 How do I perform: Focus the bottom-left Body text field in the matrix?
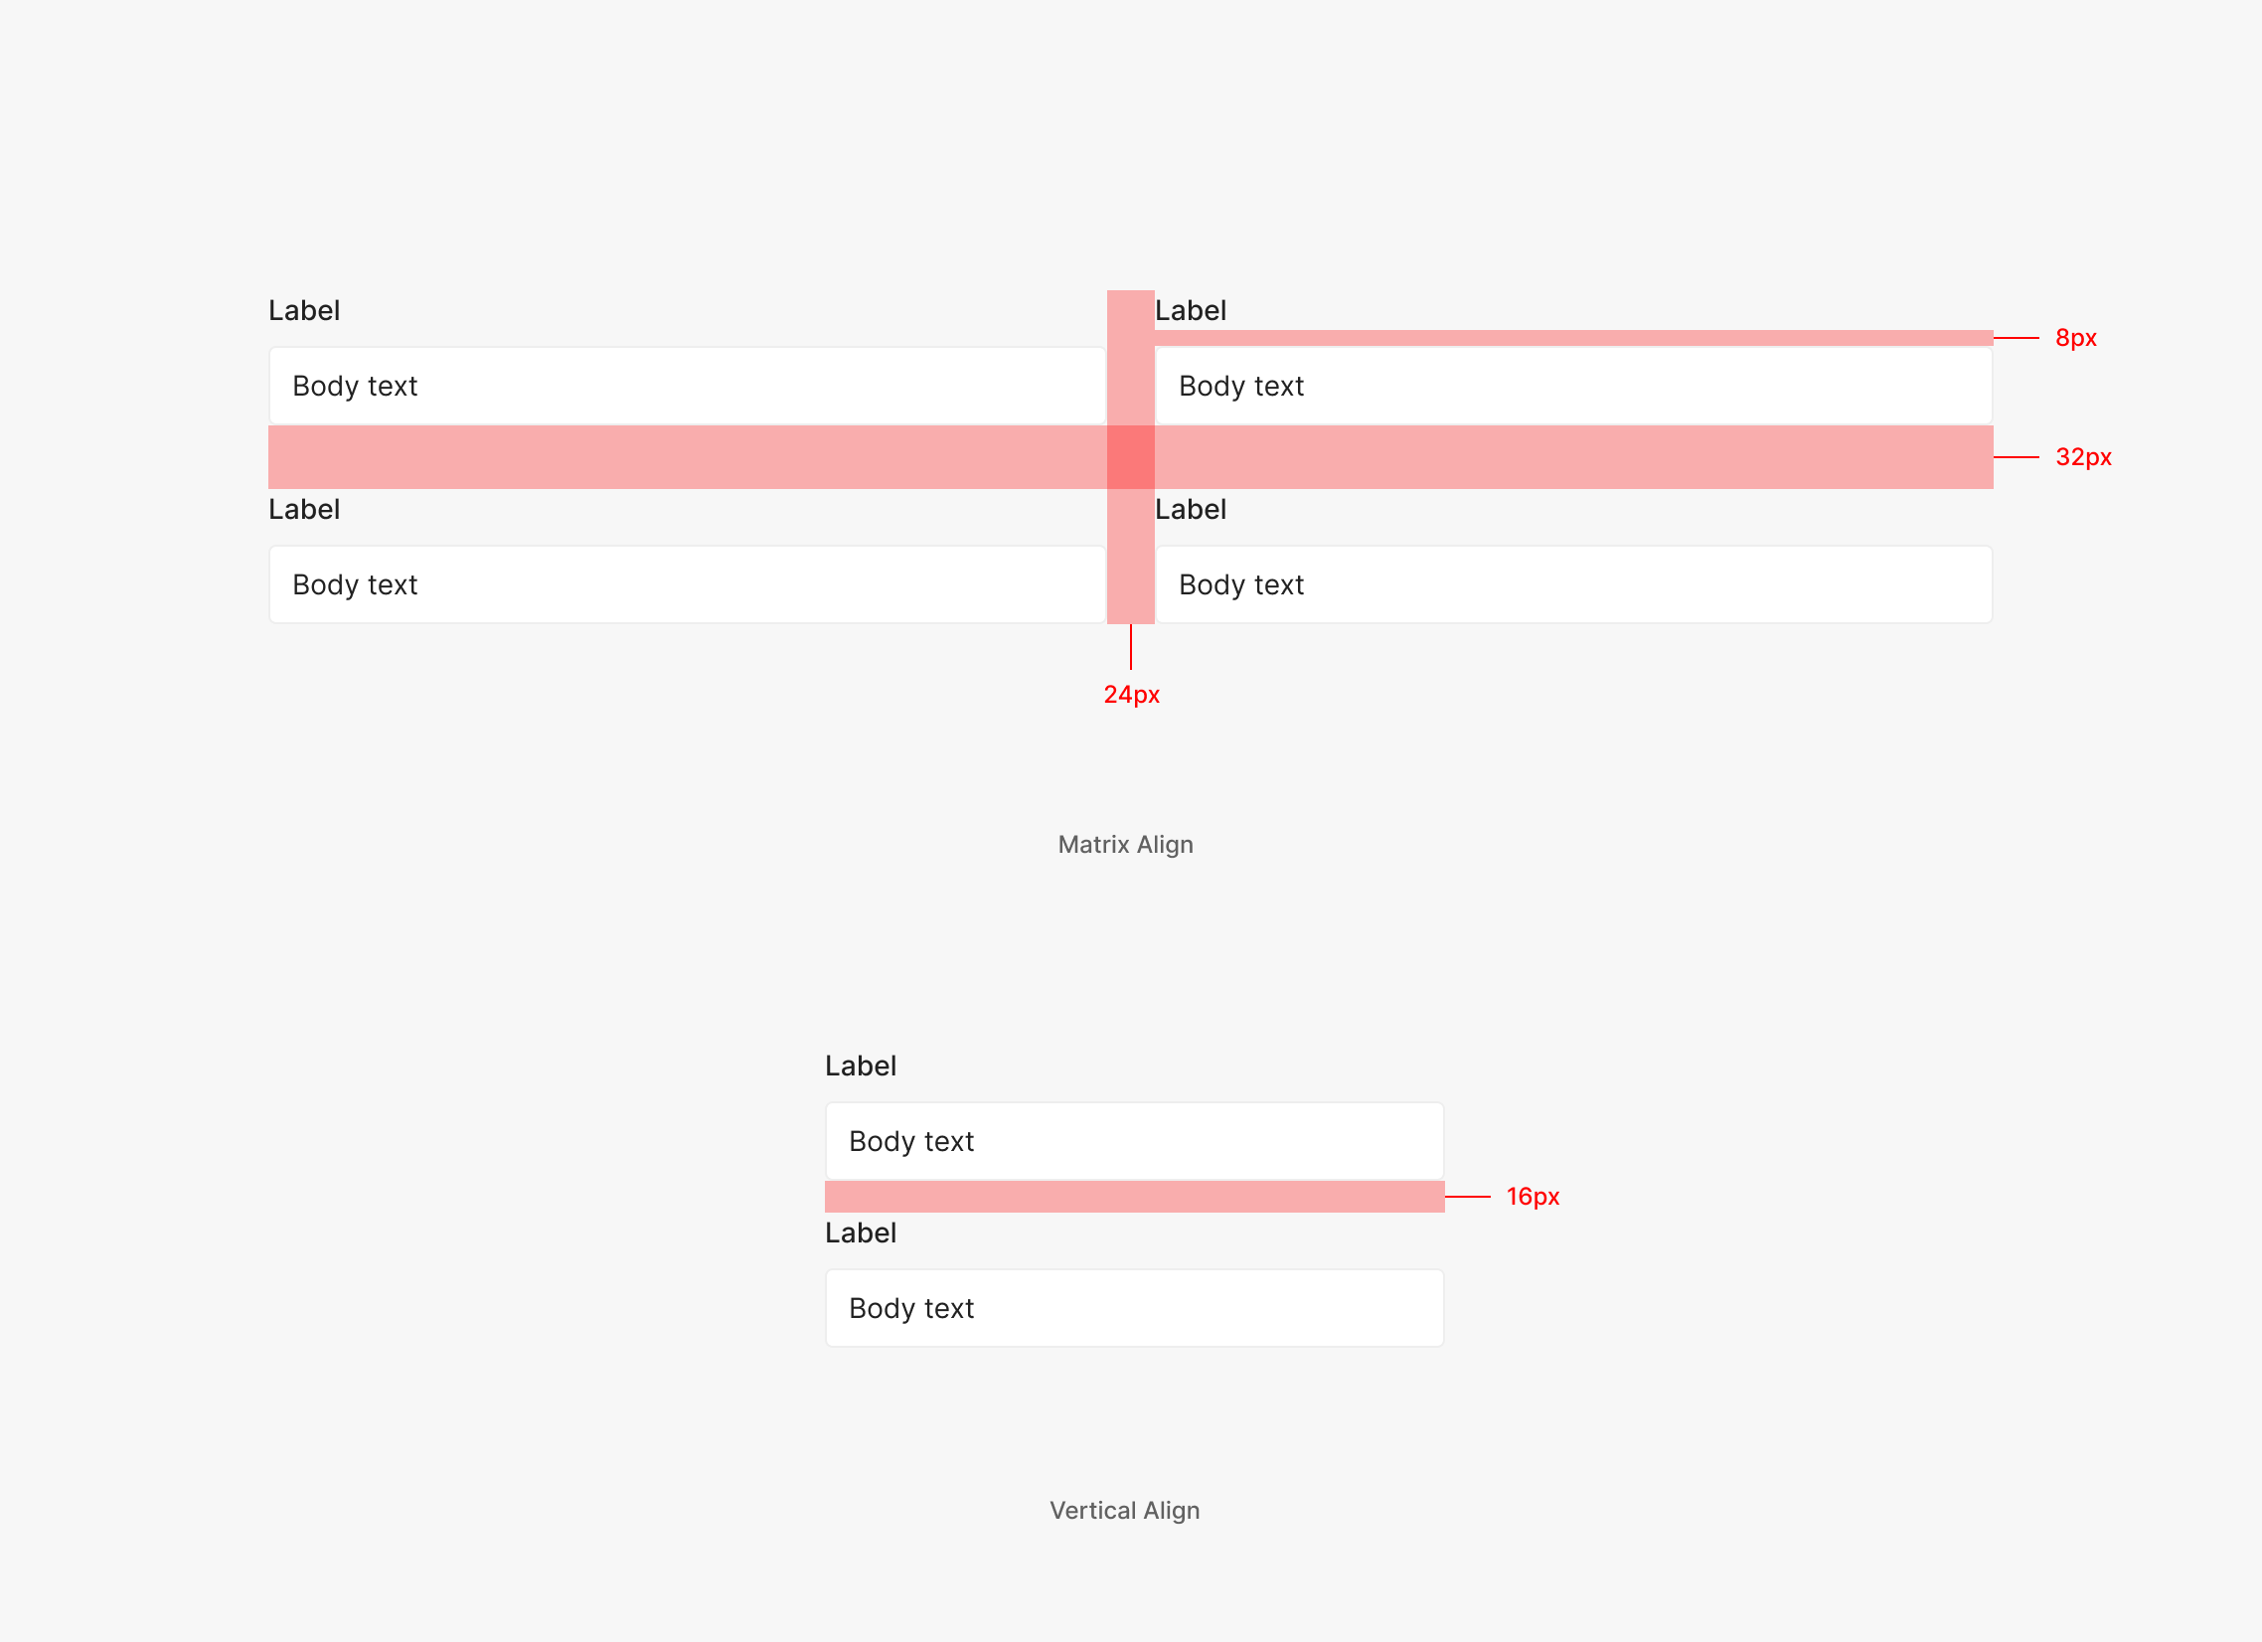pos(686,584)
